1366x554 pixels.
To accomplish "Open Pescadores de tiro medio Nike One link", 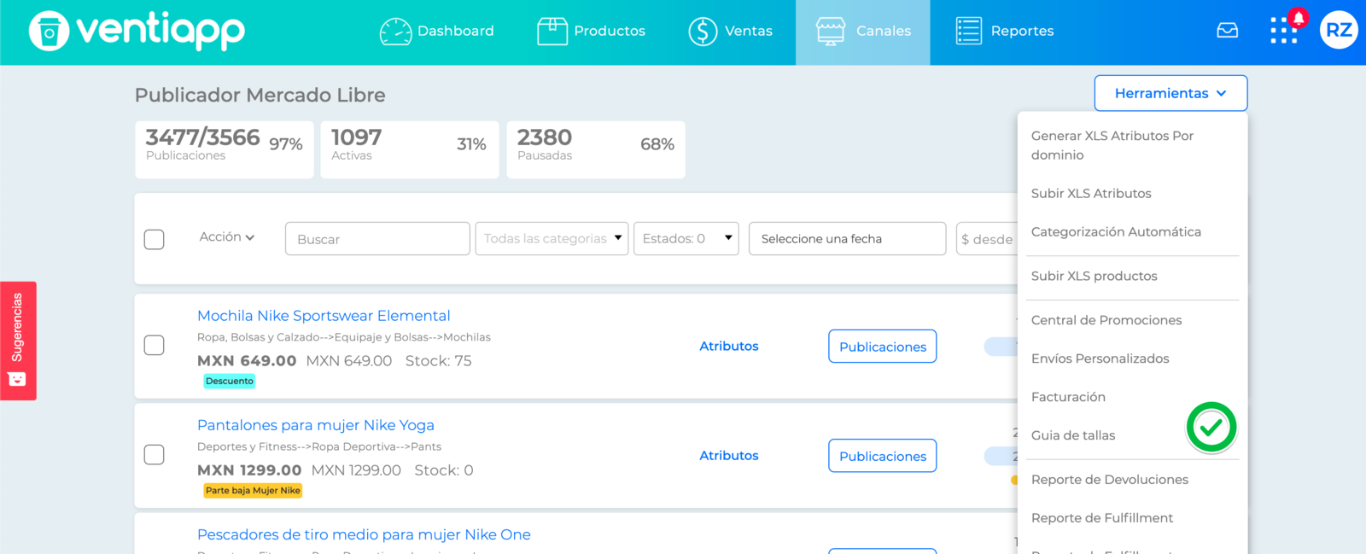I will coord(364,535).
